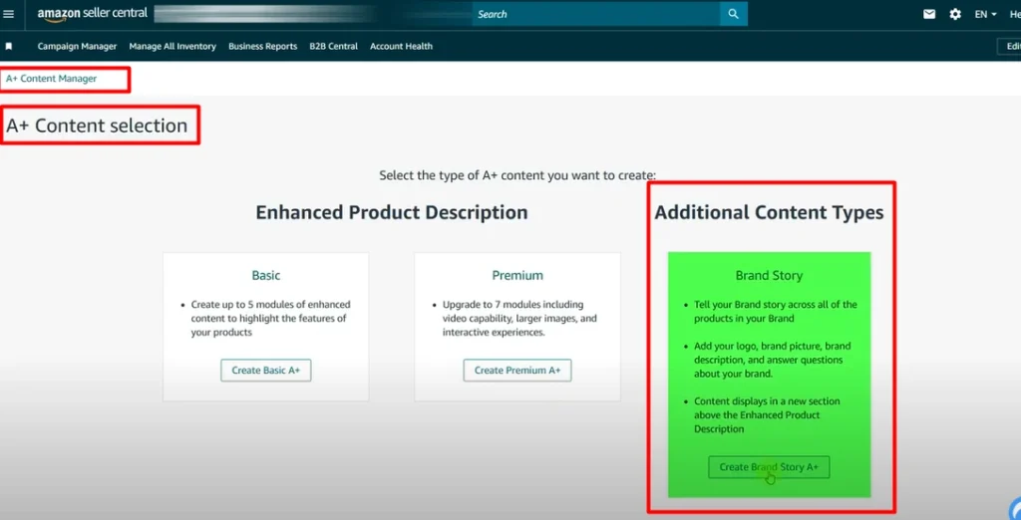Open the settings gear icon
This screenshot has width=1021, height=520.
coord(955,14)
